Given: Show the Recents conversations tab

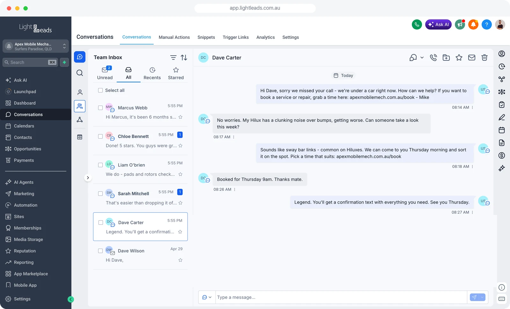Looking at the screenshot, I should 152,73.
